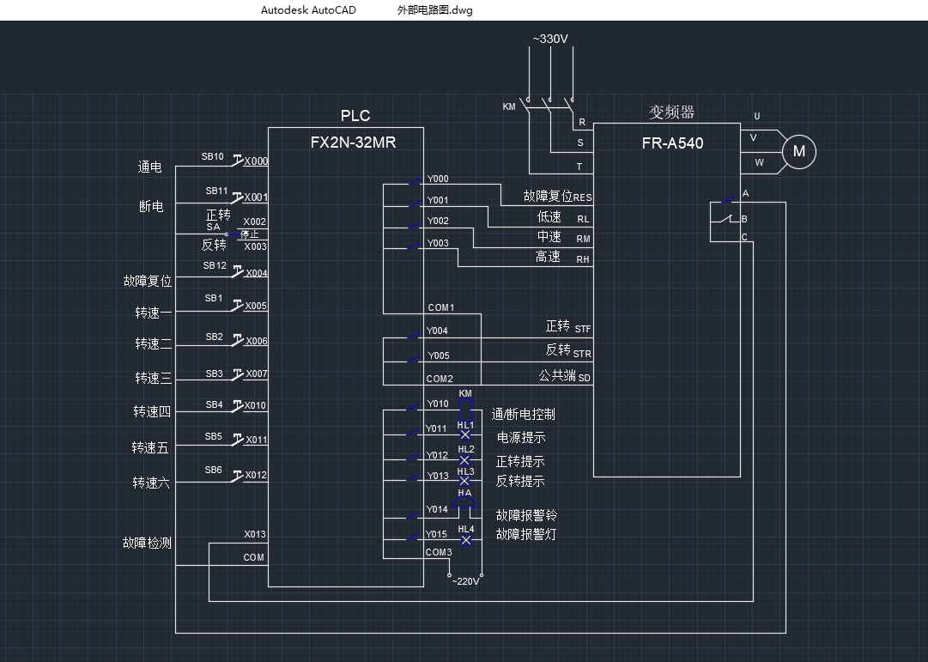This screenshot has width=928, height=662.
Task: Pick the HL3 lamp symbol
Action: (464, 481)
